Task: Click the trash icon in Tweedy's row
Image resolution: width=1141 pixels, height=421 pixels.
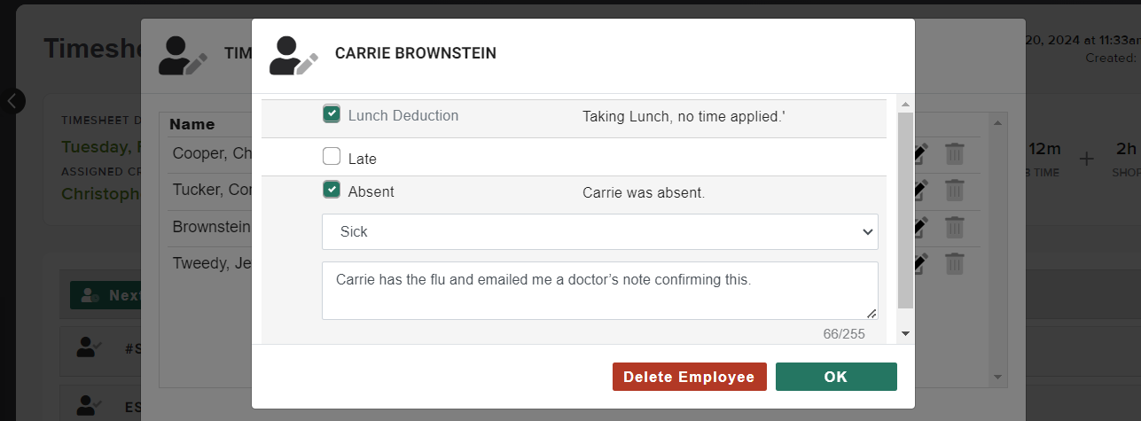Action: coord(954,263)
